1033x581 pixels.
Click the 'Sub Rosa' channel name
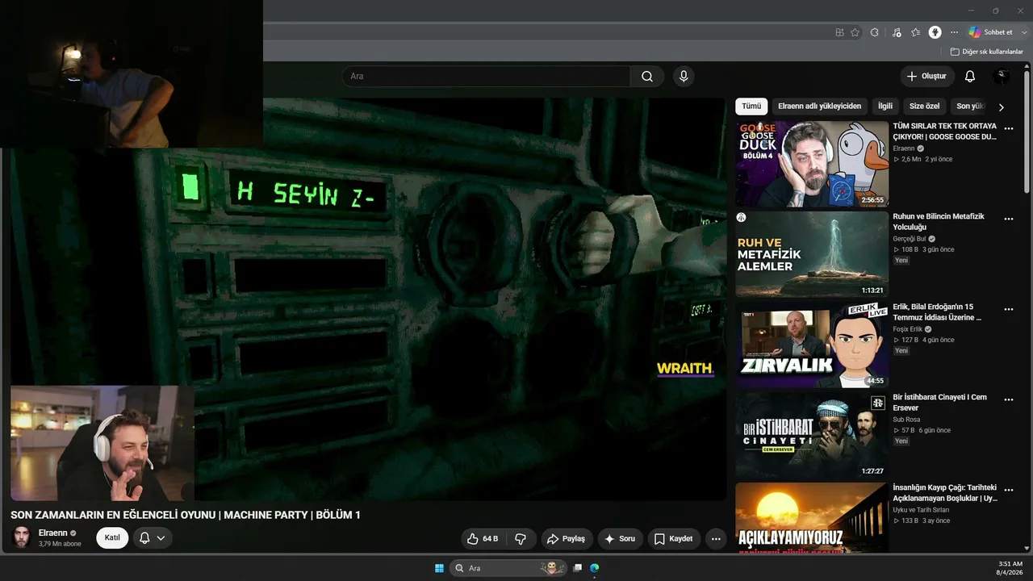click(906, 420)
